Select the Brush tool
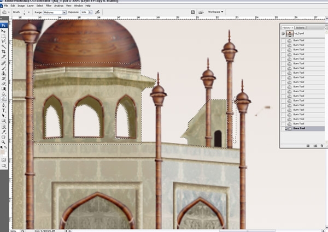 (x=3, y=68)
